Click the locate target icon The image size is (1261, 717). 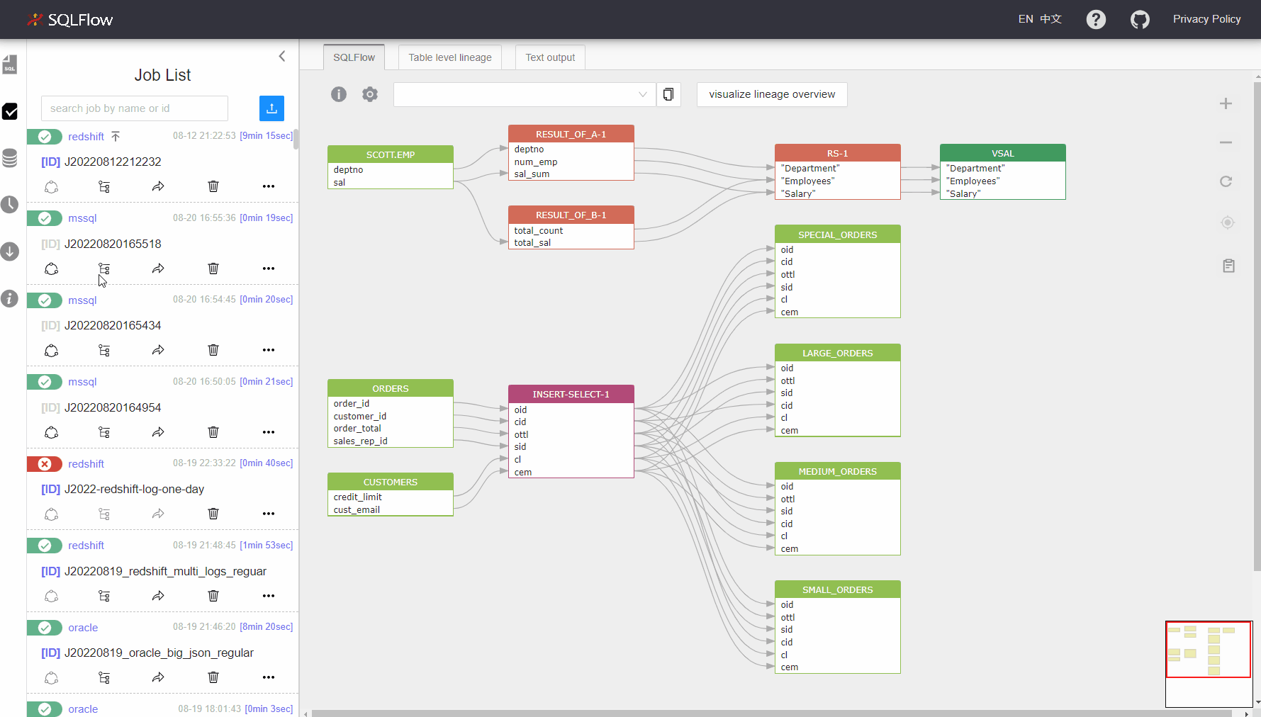pyautogui.click(x=1228, y=222)
